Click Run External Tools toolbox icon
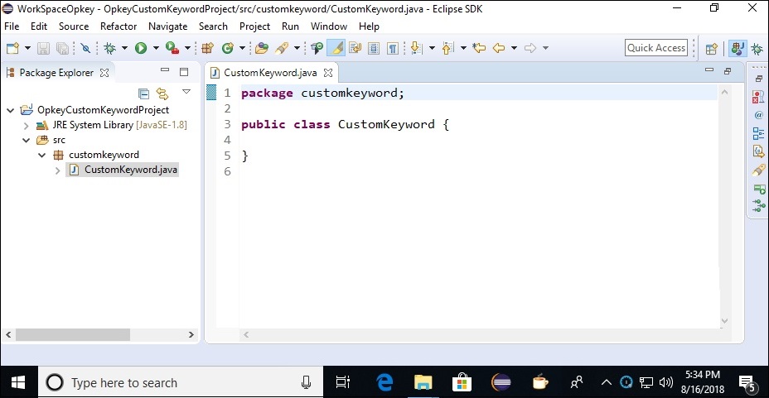This screenshot has width=769, height=398. (x=172, y=48)
